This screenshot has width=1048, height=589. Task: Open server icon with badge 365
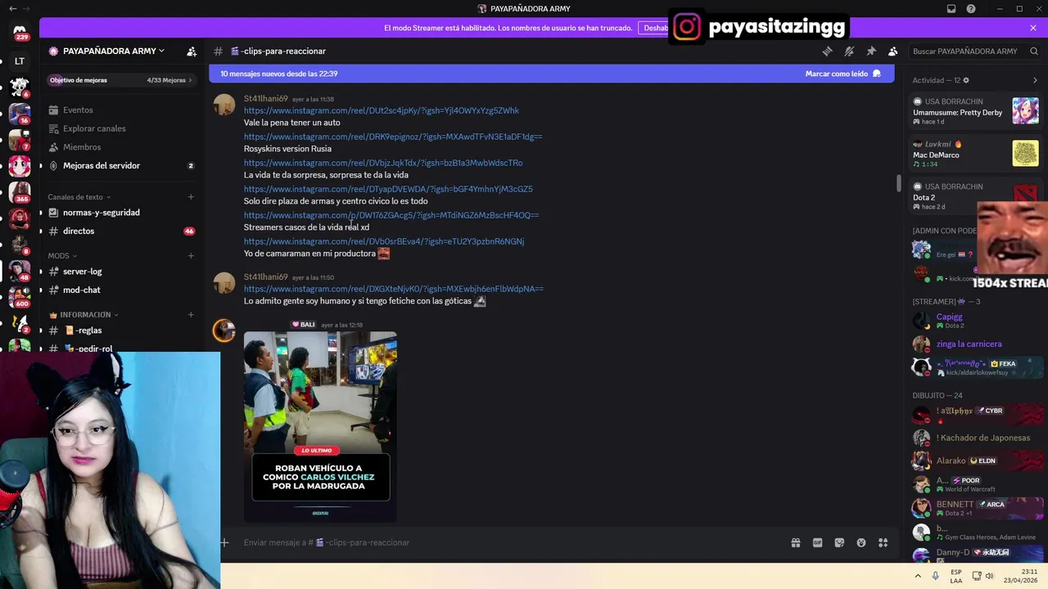click(x=20, y=194)
